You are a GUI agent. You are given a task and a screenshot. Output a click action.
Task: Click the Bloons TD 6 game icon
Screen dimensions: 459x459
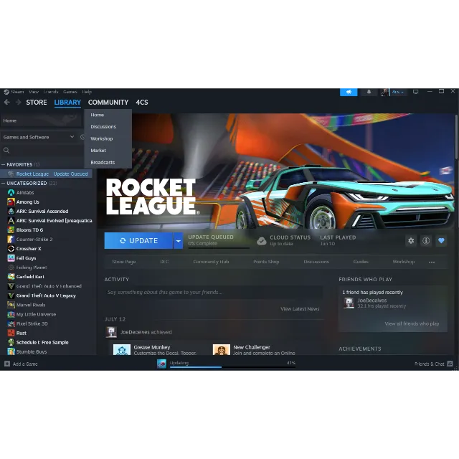[x=11, y=230]
